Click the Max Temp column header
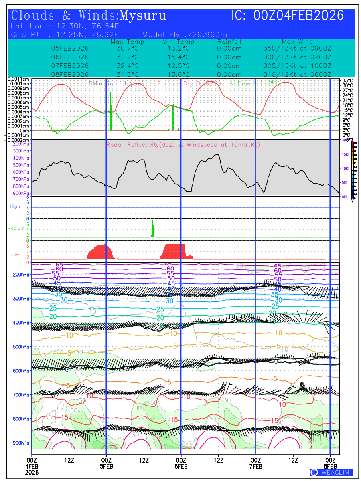 [x=127, y=42]
